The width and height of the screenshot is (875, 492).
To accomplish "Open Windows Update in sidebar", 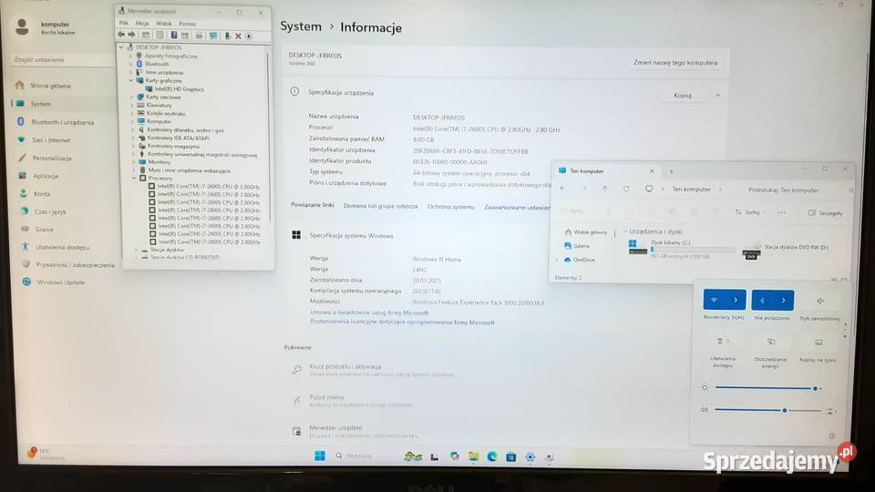I will click(61, 282).
